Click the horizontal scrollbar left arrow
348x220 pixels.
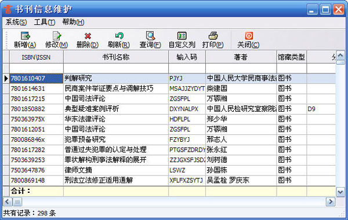pyautogui.click(x=7, y=201)
